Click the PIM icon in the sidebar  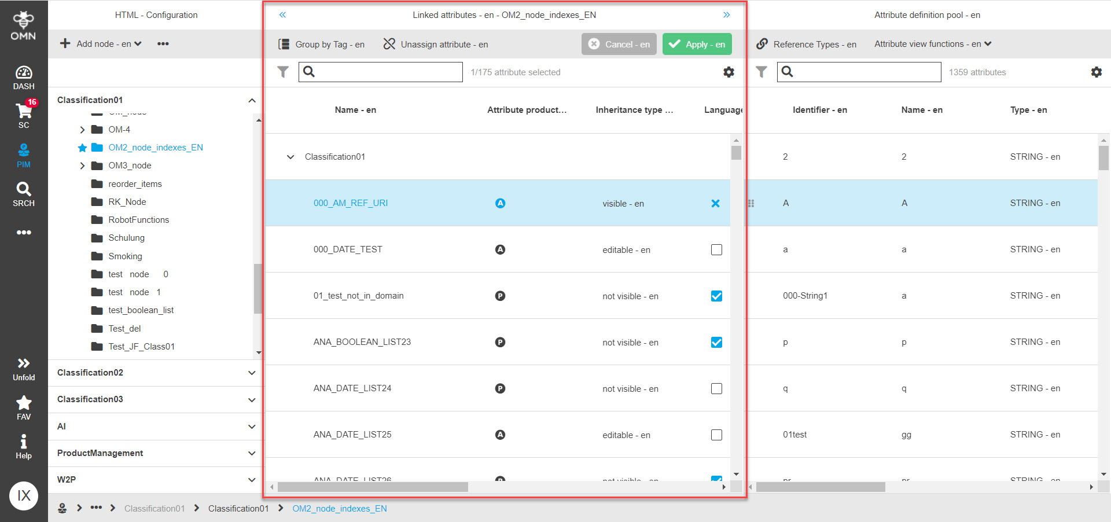click(x=23, y=154)
